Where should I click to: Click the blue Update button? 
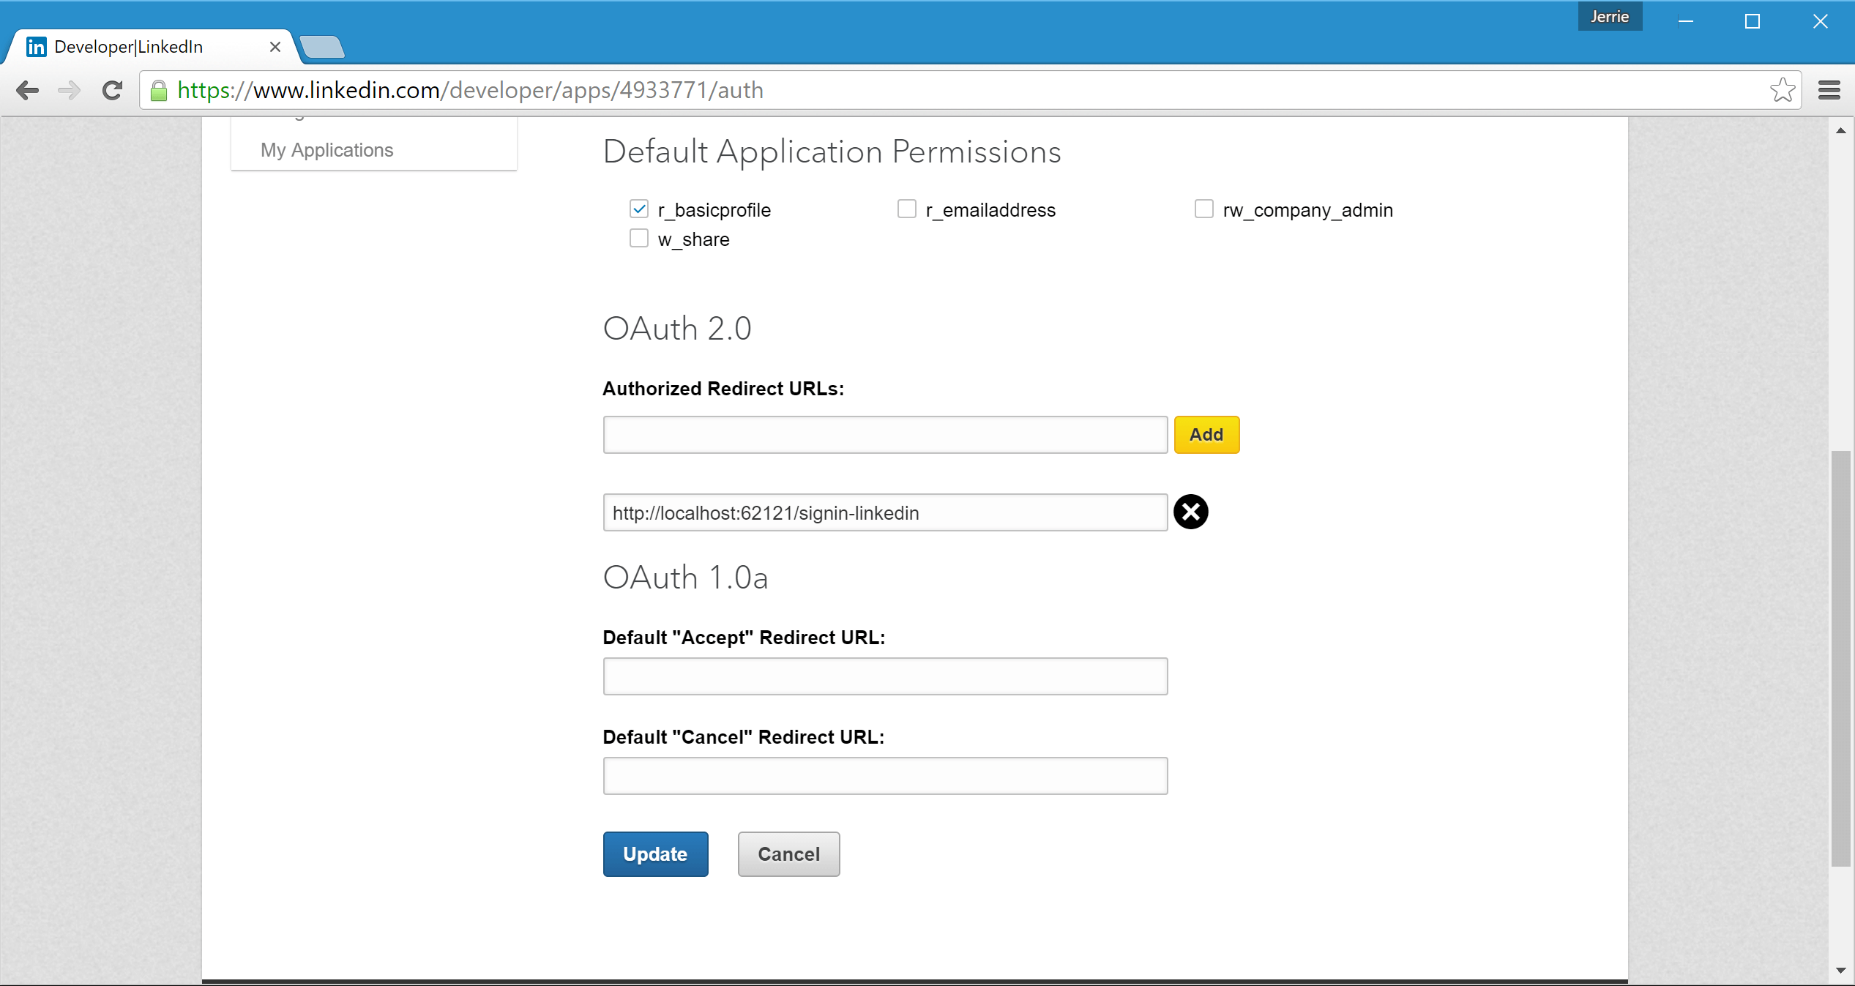pos(655,854)
